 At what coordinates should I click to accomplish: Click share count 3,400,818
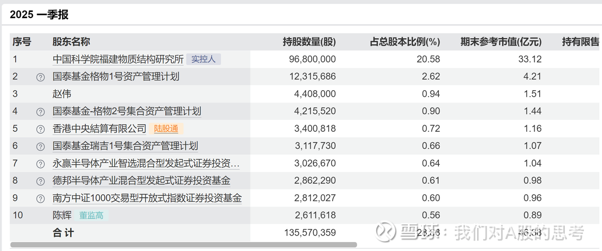pyautogui.click(x=315, y=129)
